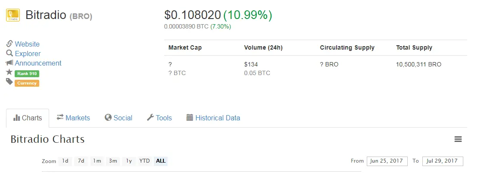
Task: Open the Bitradio Website link
Action: [27, 44]
